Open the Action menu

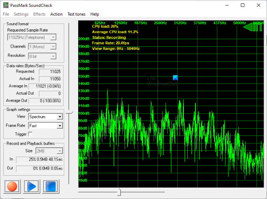(56, 14)
